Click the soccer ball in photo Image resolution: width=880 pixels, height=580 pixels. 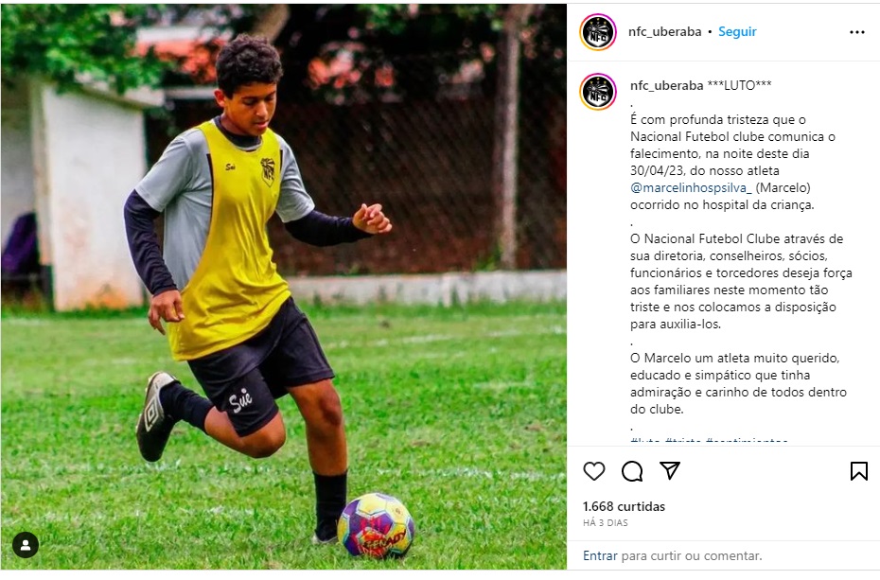tap(376, 525)
